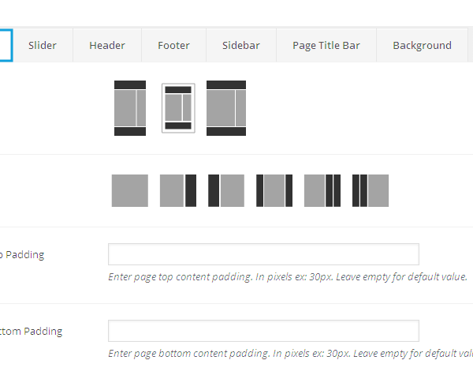Click the top padding input field
This screenshot has height=379, width=473.
click(263, 254)
